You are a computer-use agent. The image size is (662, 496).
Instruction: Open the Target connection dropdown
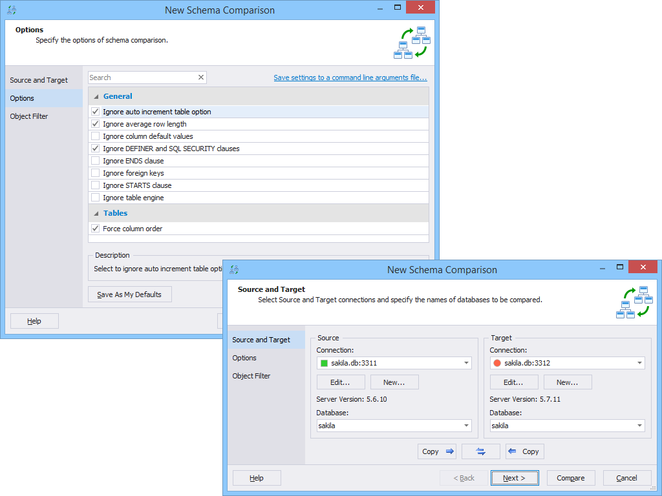639,363
